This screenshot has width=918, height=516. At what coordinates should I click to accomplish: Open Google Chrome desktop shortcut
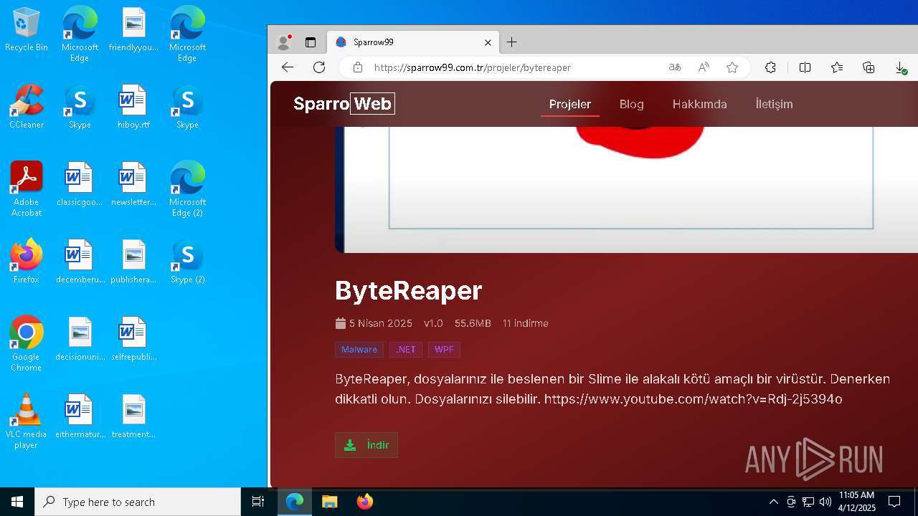click(27, 344)
